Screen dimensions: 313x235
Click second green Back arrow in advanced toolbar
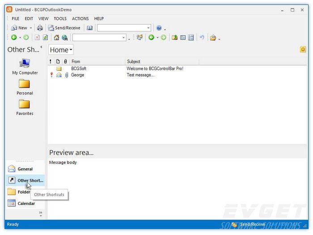[151, 37]
